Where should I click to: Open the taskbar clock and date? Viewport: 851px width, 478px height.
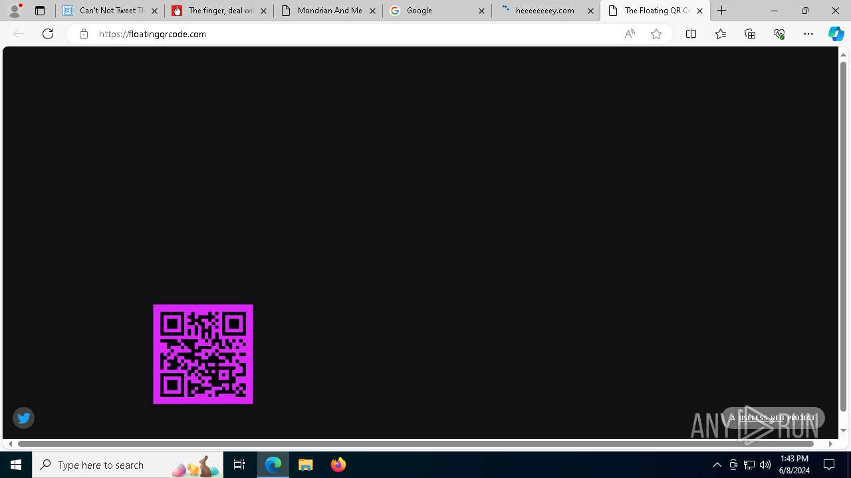coord(794,465)
